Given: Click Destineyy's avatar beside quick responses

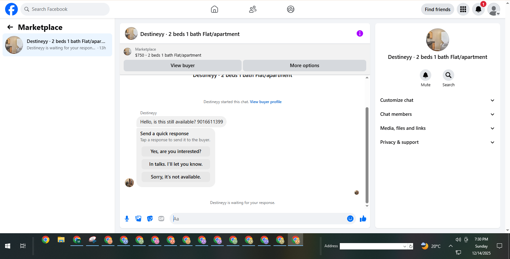Looking at the screenshot, I should 129,183.
